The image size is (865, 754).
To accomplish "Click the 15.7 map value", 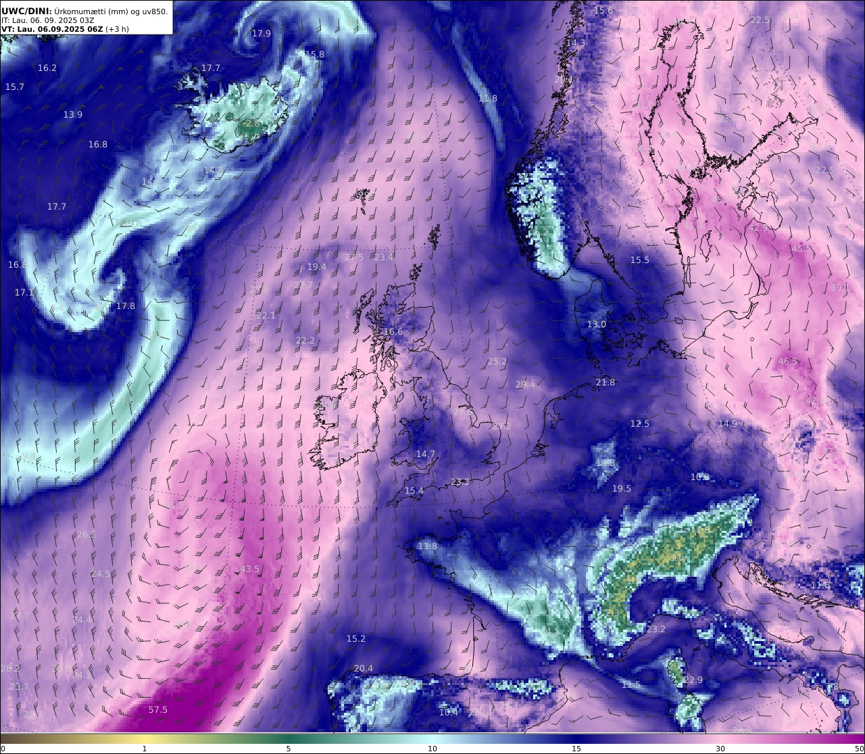I will pyautogui.click(x=14, y=87).
